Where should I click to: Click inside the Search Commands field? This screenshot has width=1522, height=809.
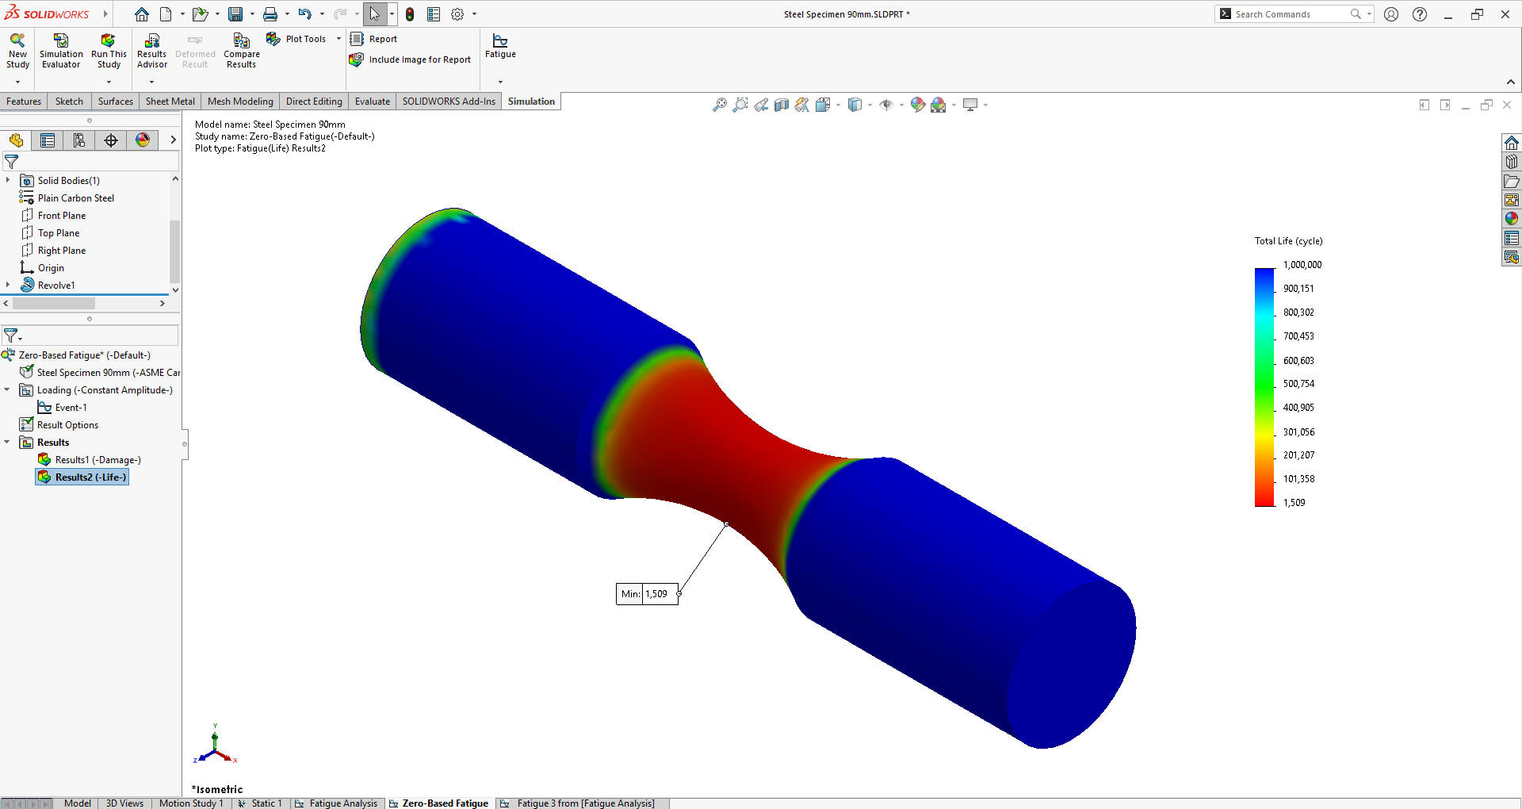(x=1292, y=13)
